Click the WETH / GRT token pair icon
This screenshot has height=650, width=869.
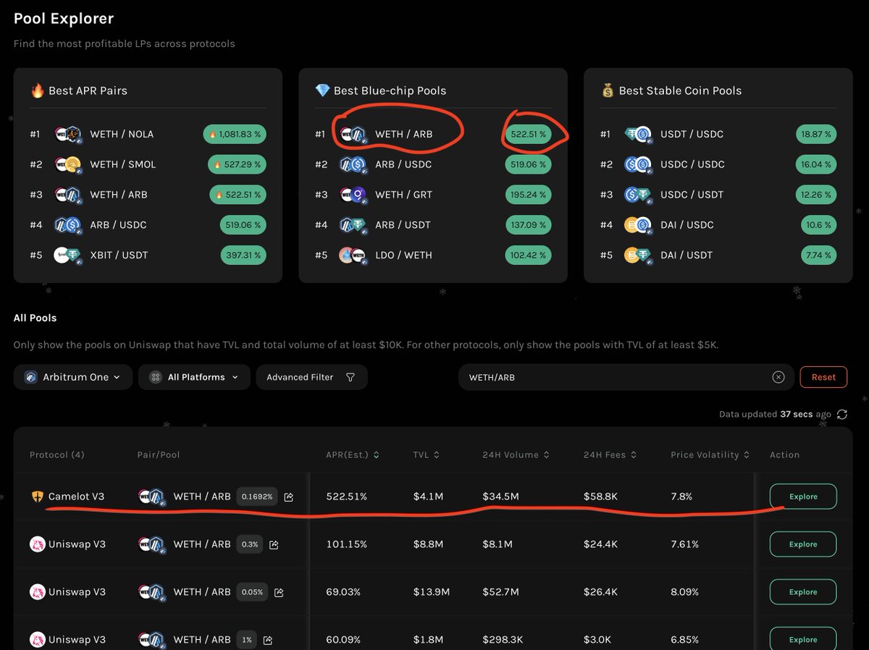(352, 195)
